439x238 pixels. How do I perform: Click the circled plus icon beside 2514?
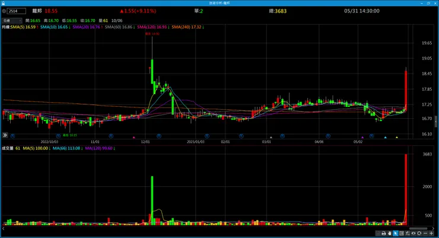click(4, 11)
